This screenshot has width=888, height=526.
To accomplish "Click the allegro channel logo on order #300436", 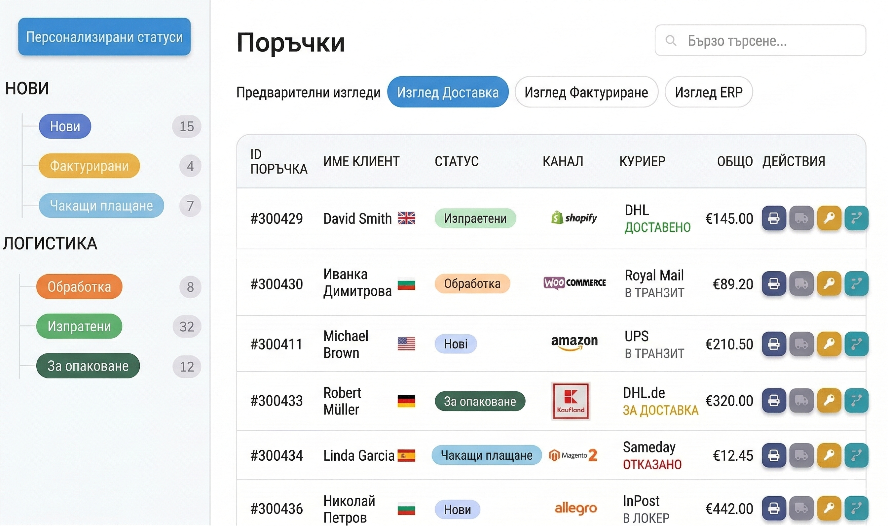I will click(x=576, y=508).
